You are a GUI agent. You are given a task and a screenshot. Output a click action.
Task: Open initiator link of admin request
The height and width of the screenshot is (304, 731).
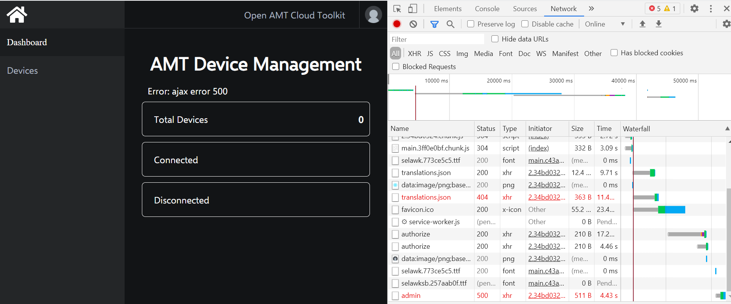[x=547, y=296]
